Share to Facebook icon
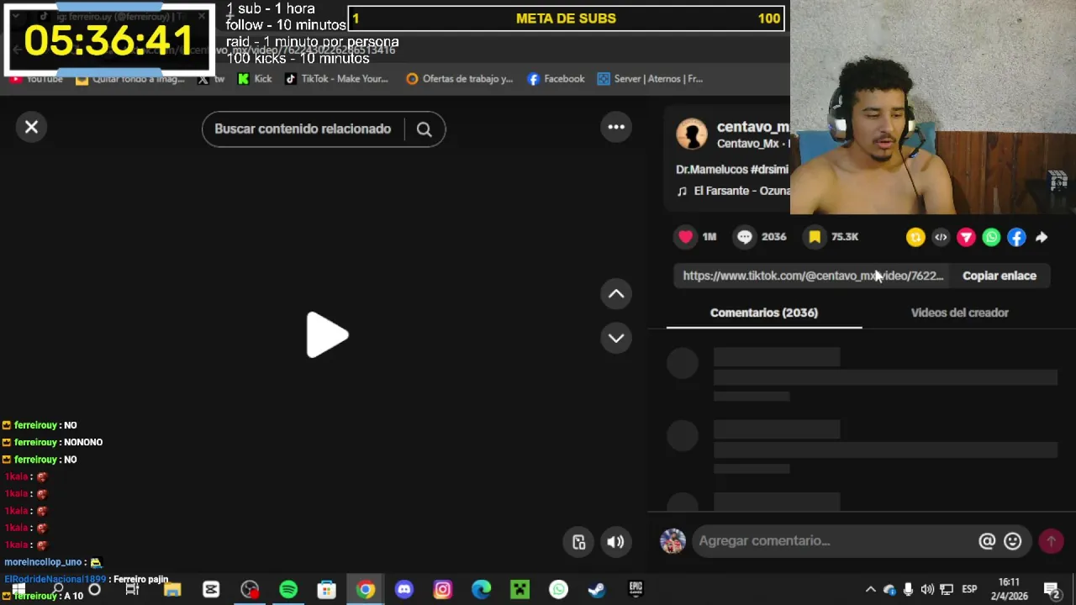1076x605 pixels. tap(1016, 238)
